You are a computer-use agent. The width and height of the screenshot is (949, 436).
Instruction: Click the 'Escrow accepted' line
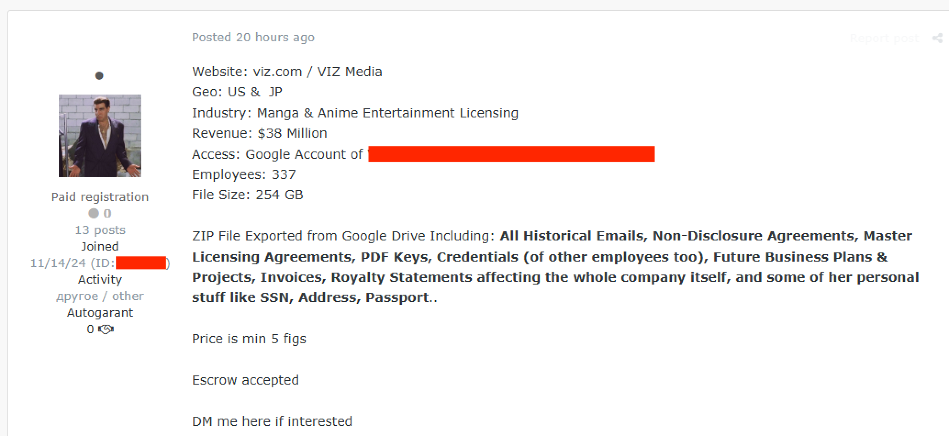(x=245, y=380)
